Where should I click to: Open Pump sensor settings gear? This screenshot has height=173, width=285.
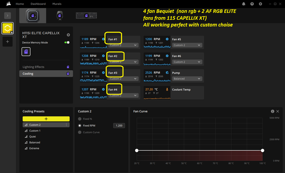(167, 72)
